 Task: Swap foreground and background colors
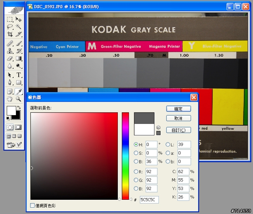click(x=19, y=107)
